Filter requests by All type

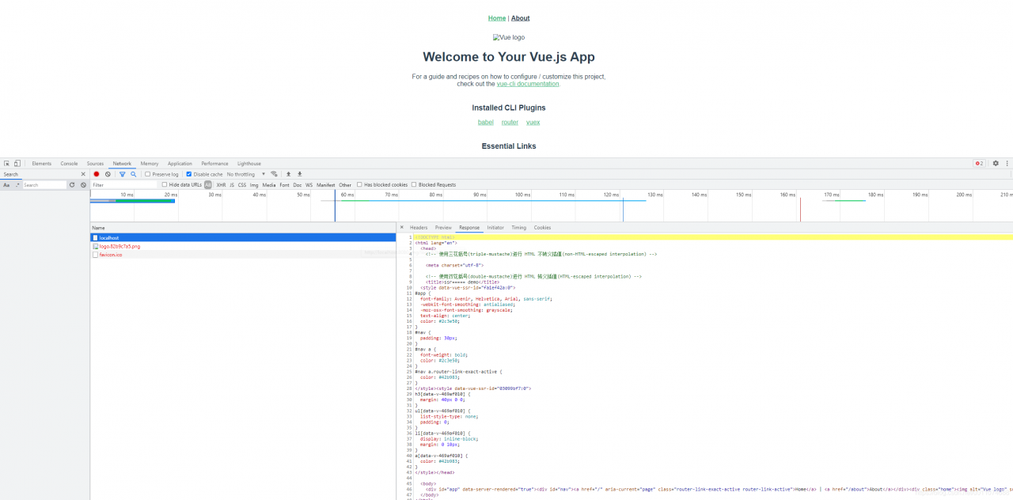208,184
